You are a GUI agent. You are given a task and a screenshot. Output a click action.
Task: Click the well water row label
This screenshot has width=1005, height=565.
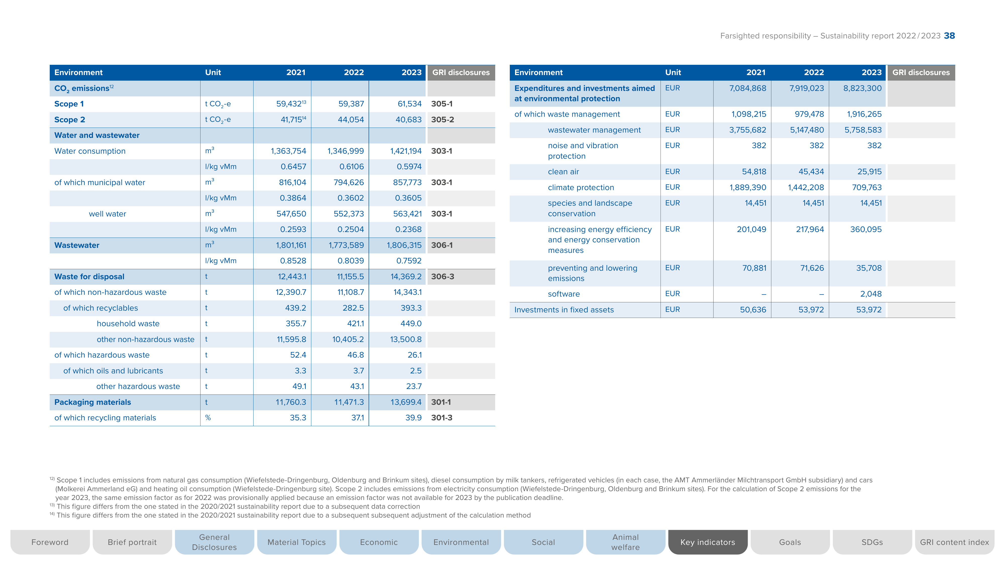pos(107,214)
